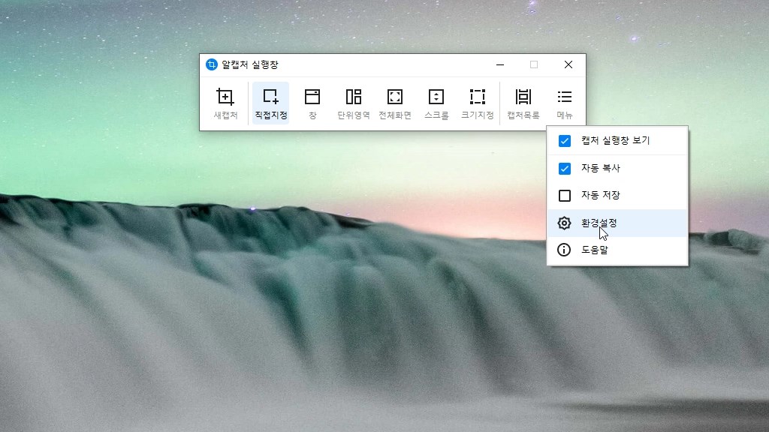The width and height of the screenshot is (769, 432).
Task: Select the 직접지정 capture mode
Action: (270, 103)
